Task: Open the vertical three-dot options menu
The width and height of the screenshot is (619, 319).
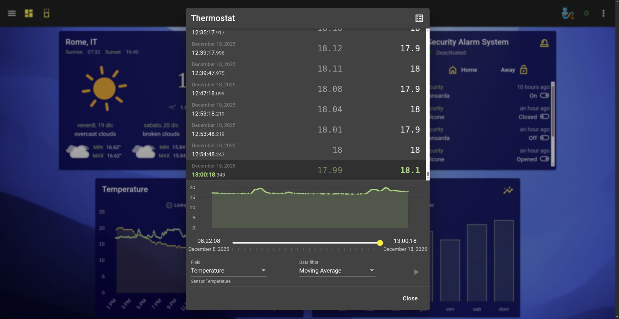Action: [603, 13]
